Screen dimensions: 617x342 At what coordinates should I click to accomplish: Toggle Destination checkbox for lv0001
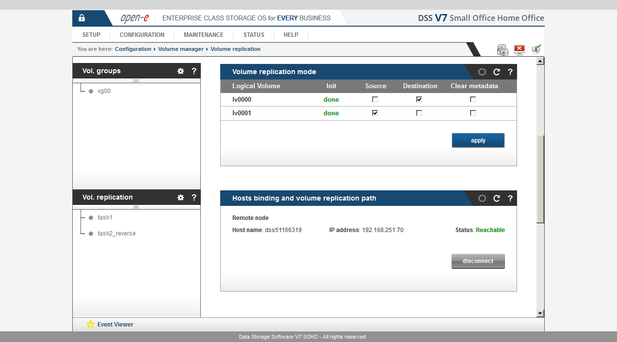point(419,113)
